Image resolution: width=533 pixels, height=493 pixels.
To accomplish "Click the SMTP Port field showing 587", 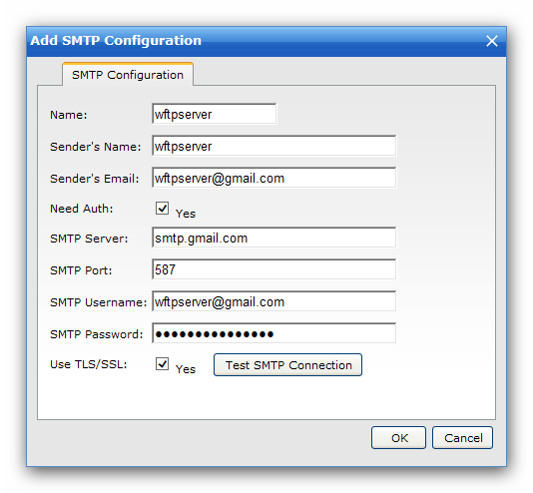I will (x=273, y=269).
